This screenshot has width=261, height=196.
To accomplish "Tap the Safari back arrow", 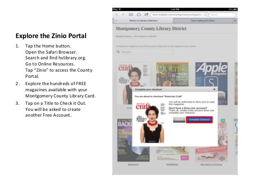I will click(x=116, y=15).
